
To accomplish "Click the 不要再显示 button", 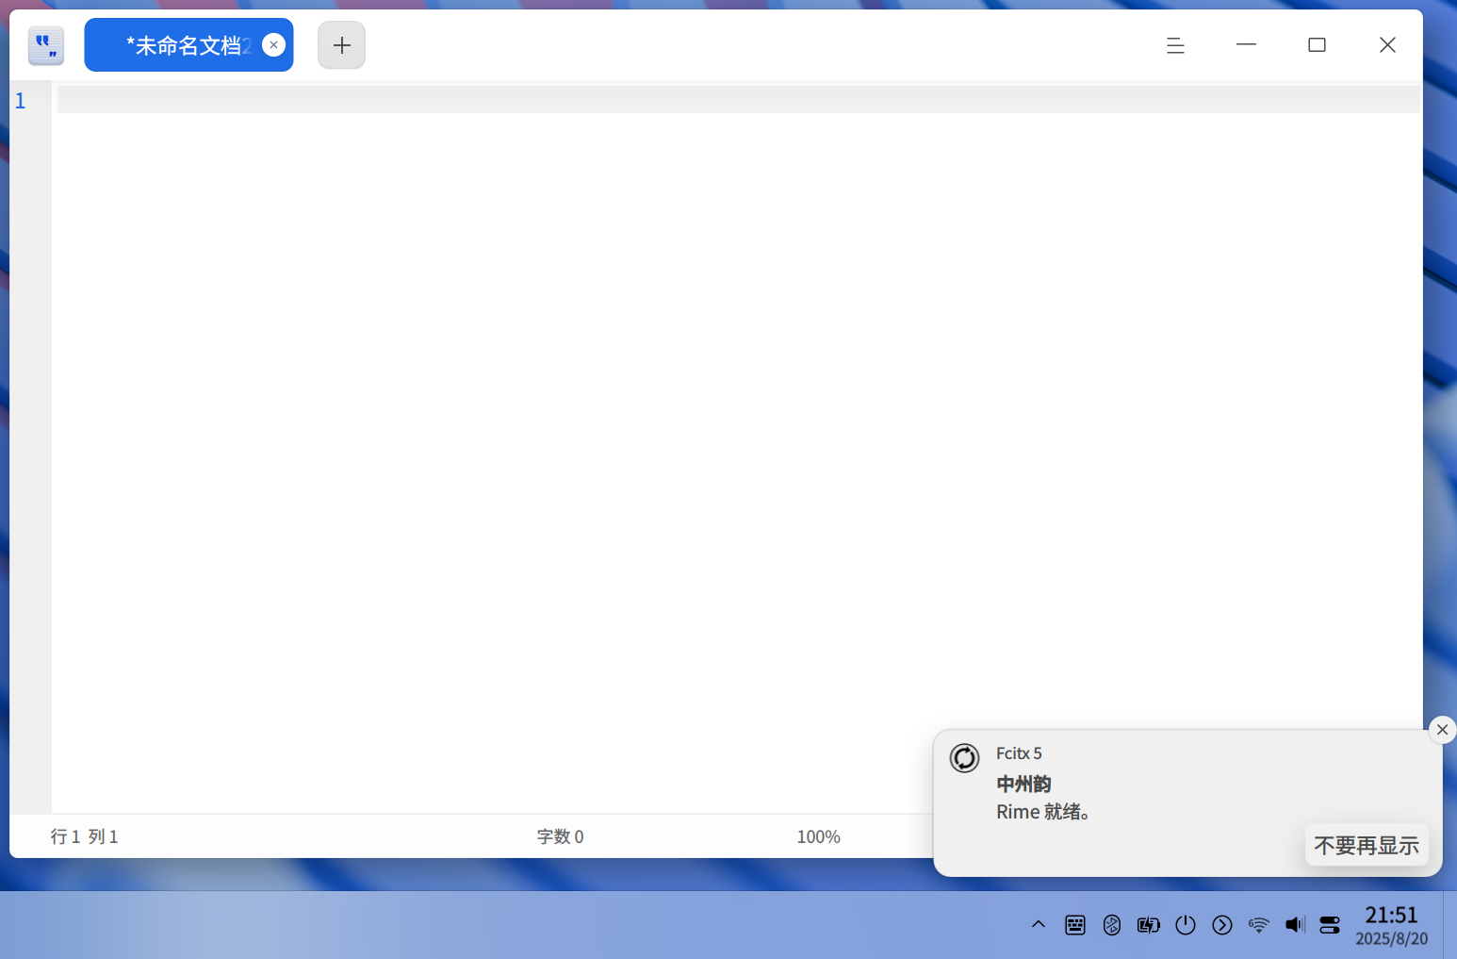I will pyautogui.click(x=1367, y=846).
